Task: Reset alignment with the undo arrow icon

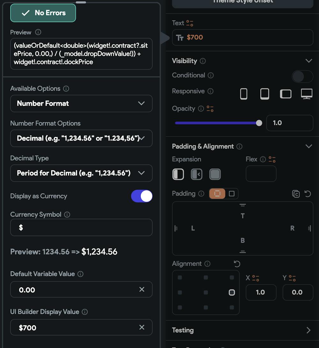Action: coord(237,264)
